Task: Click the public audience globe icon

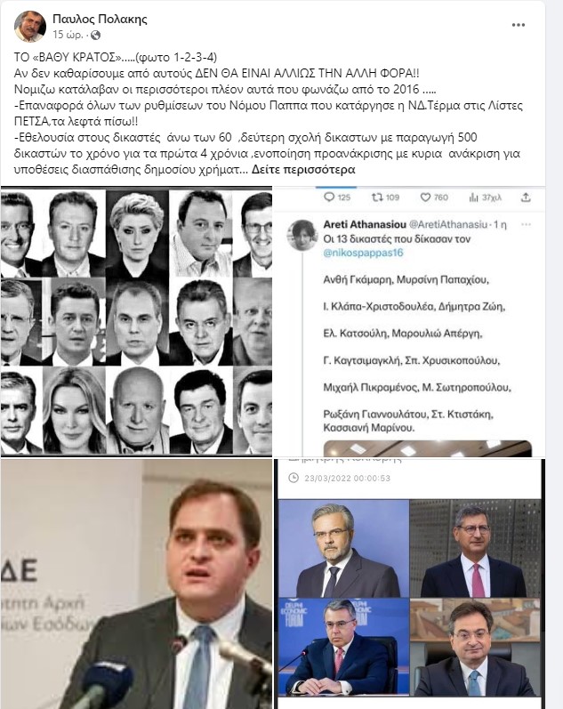Action: tap(95, 35)
